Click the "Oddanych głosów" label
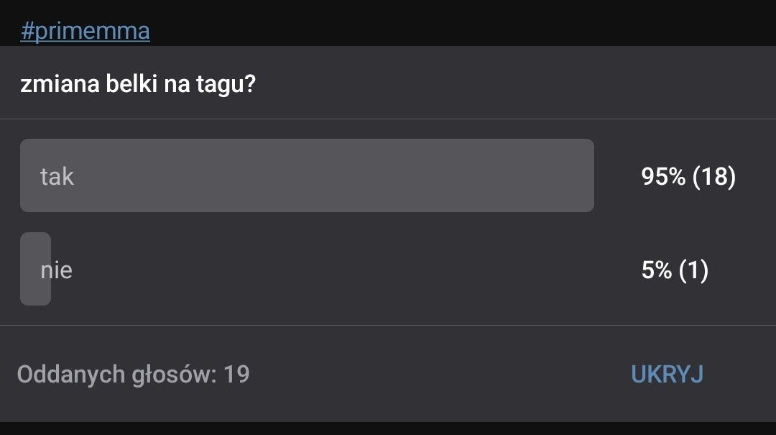This screenshot has height=435, width=776. 116,375
